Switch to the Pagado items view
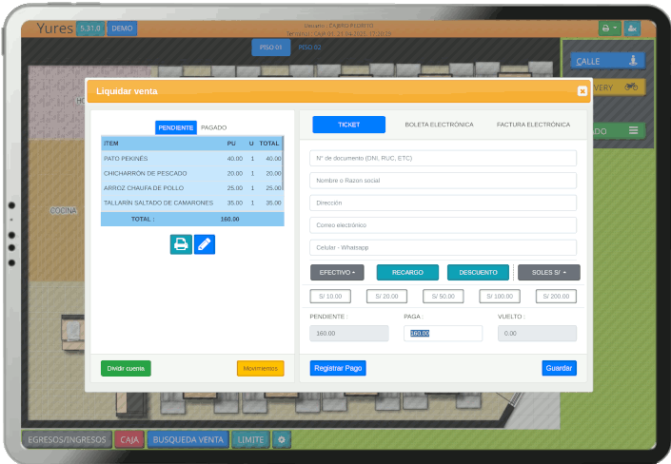671x464 pixels. point(213,127)
